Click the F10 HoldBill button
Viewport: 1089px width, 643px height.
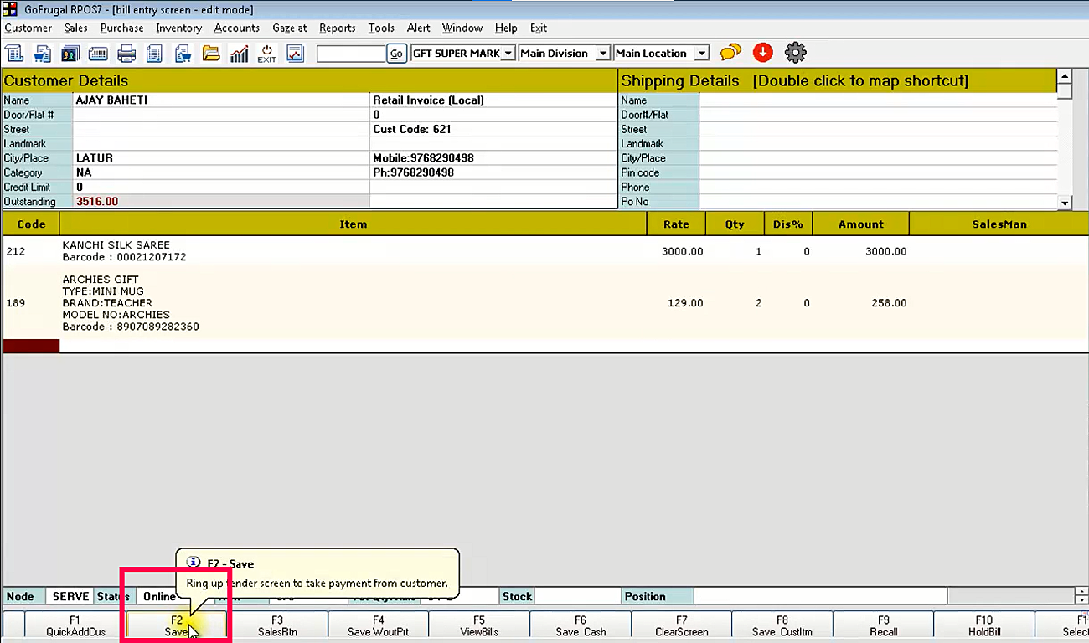(x=983, y=625)
